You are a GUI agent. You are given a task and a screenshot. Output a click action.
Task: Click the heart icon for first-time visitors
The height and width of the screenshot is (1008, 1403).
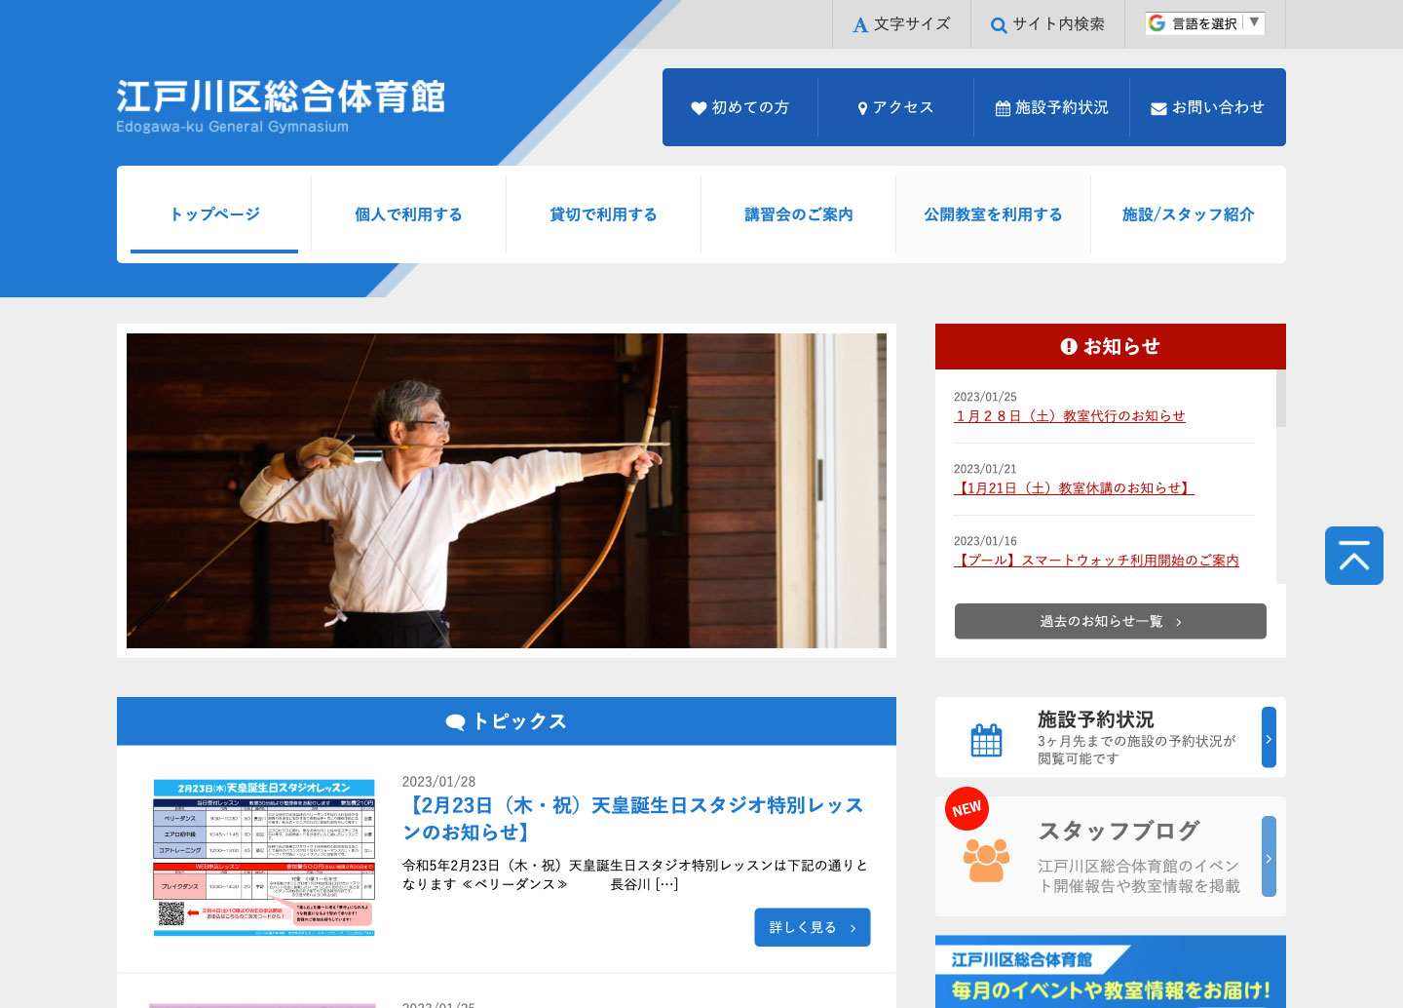coord(699,108)
